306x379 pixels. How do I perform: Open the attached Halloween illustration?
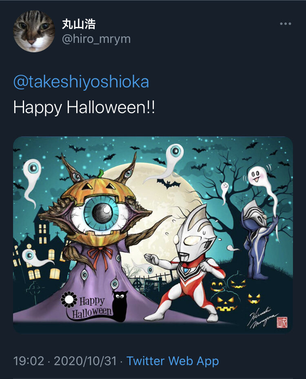click(x=153, y=235)
